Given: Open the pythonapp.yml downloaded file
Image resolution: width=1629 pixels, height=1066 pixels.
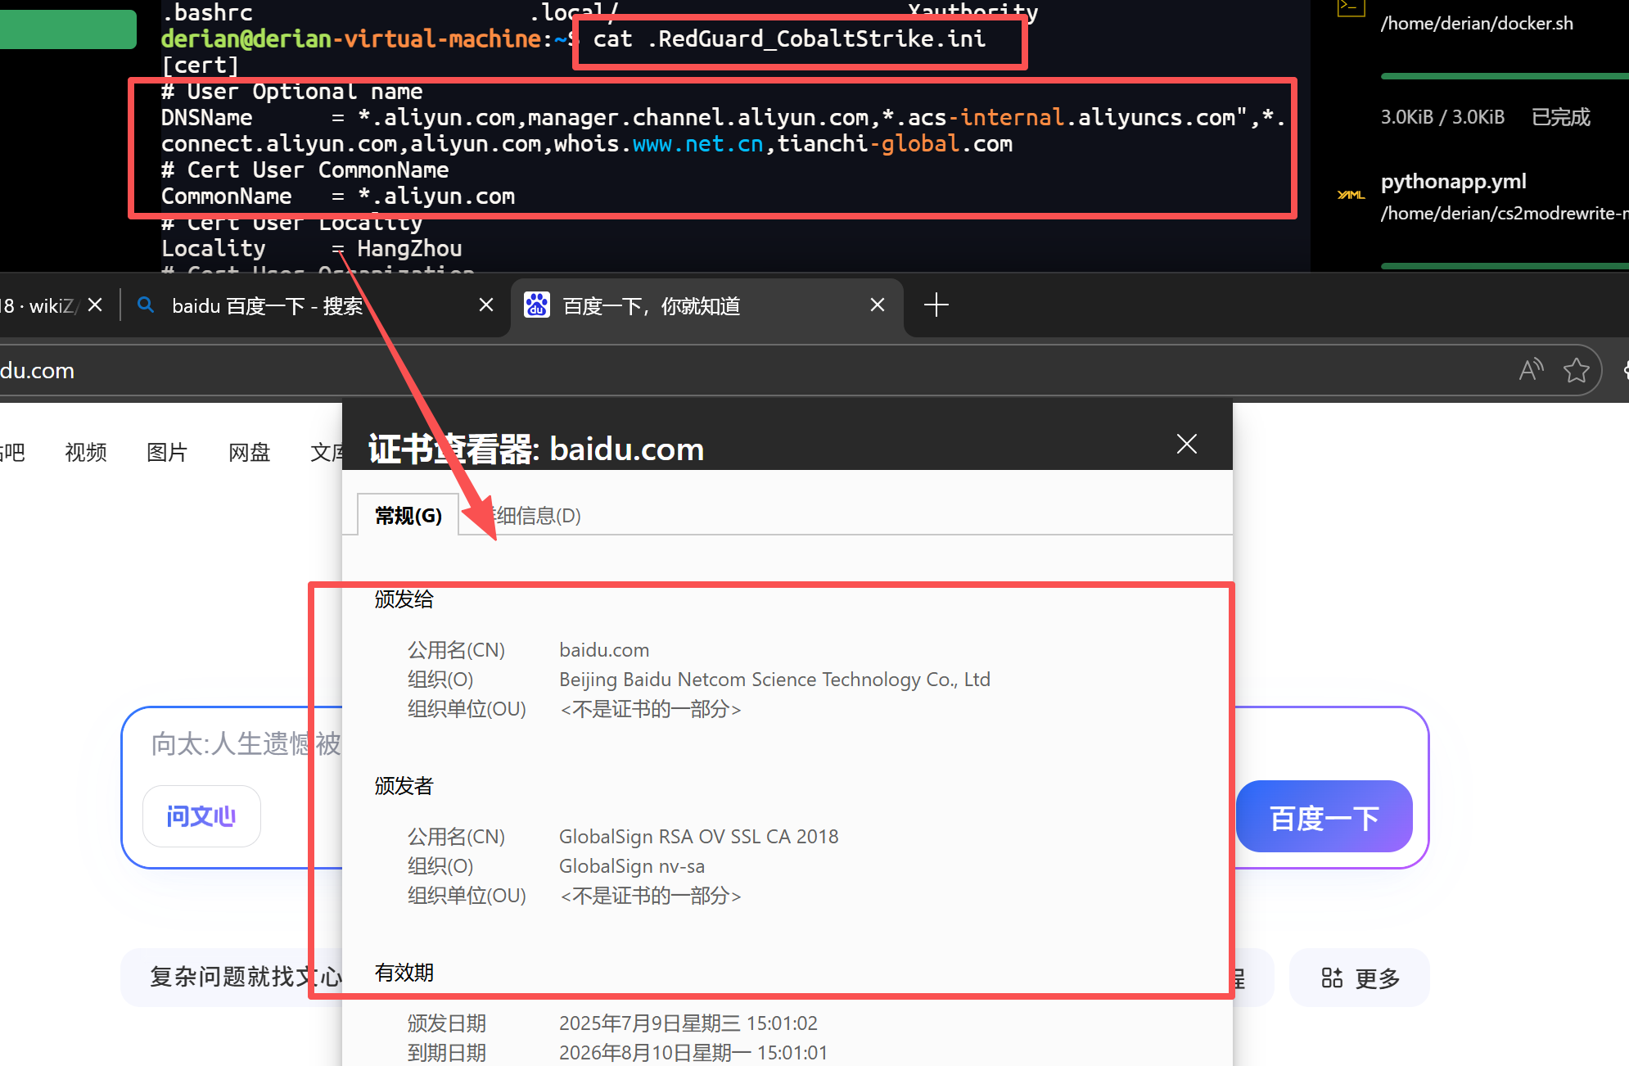Looking at the screenshot, I should (1453, 182).
